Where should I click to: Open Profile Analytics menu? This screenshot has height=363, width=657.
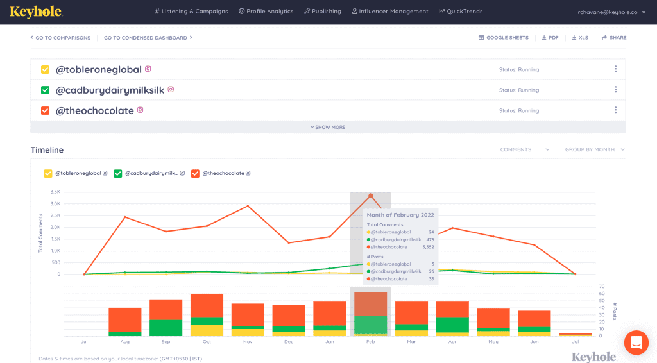[x=266, y=12]
